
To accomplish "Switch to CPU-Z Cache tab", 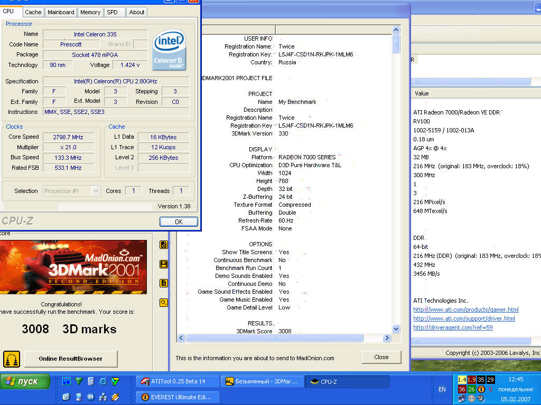I will (33, 12).
